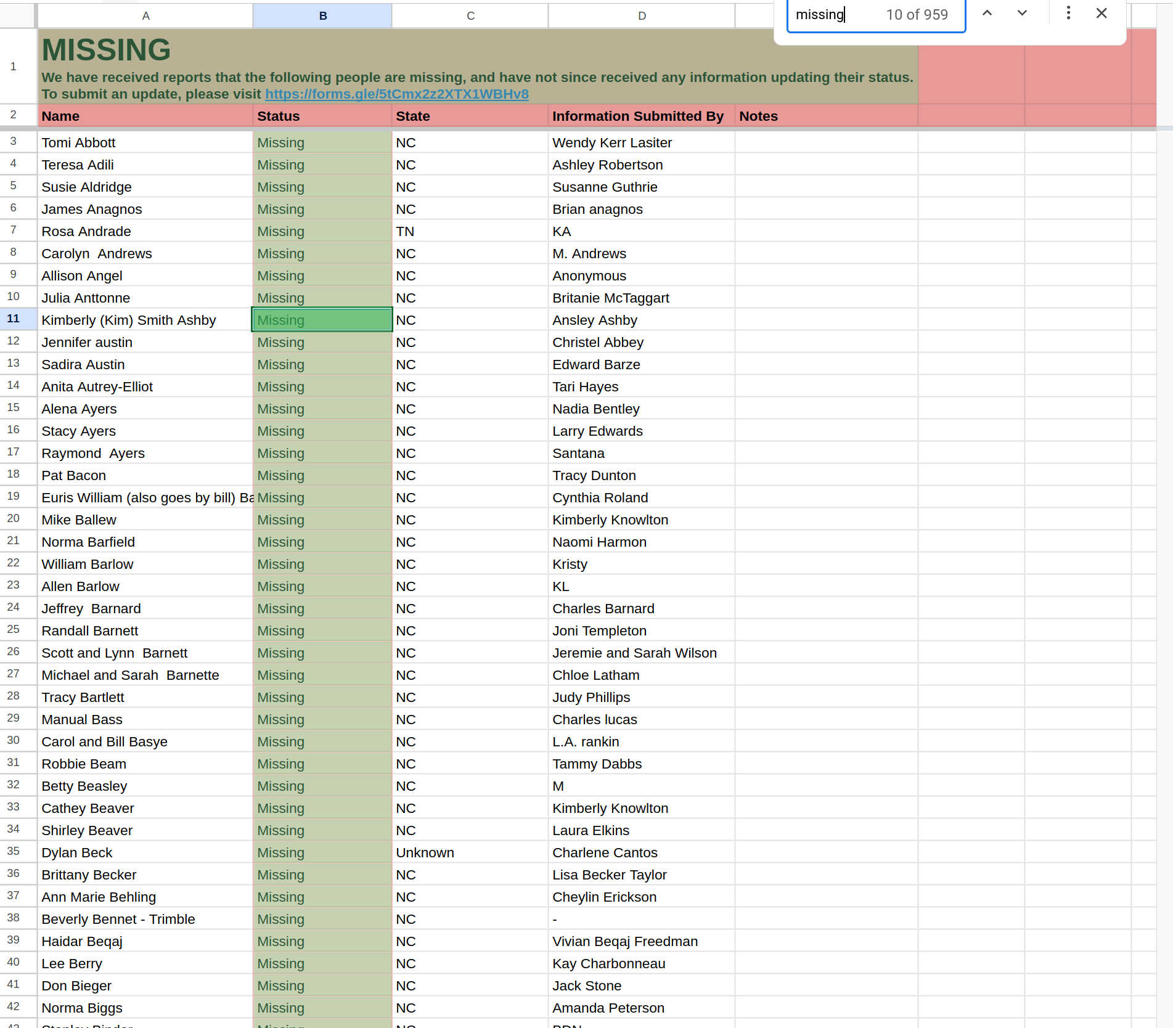This screenshot has width=1173, height=1028.
Task: Click the 'KA' submitter cell
Action: coord(642,231)
